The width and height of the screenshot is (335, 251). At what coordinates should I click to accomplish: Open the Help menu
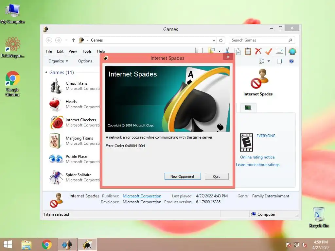pos(100,51)
